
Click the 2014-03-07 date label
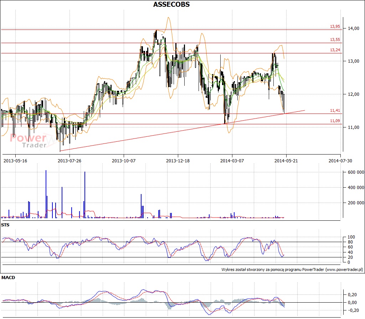point(232,161)
